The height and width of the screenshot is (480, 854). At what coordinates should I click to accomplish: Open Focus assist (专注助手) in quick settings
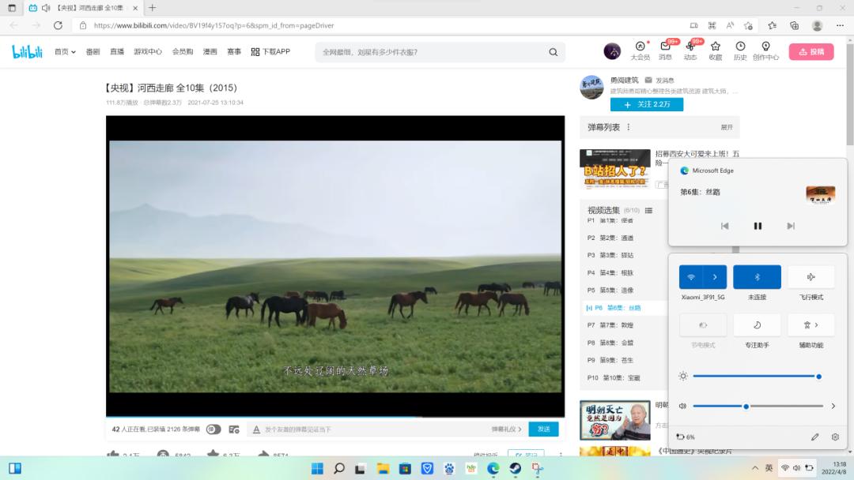click(757, 324)
